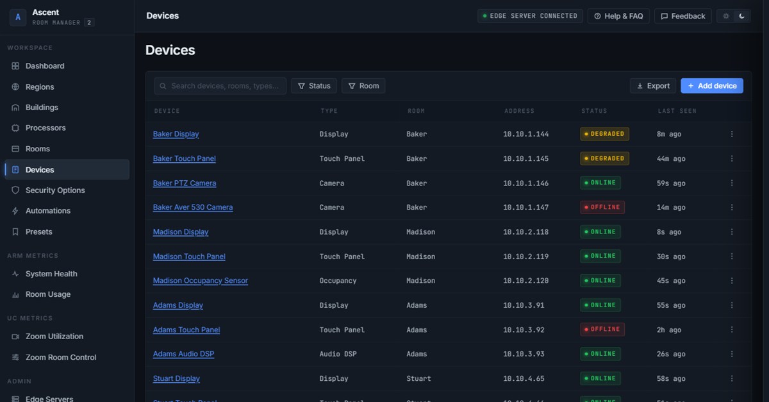Click the Dashboard grid icon in sidebar

tap(15, 66)
